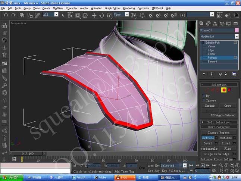
Task: Open the Create command panel tab
Action: pyautogui.click(x=201, y=24)
